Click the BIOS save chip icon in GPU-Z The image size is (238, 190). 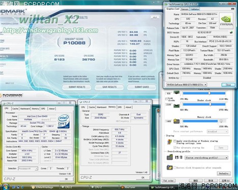231,32
